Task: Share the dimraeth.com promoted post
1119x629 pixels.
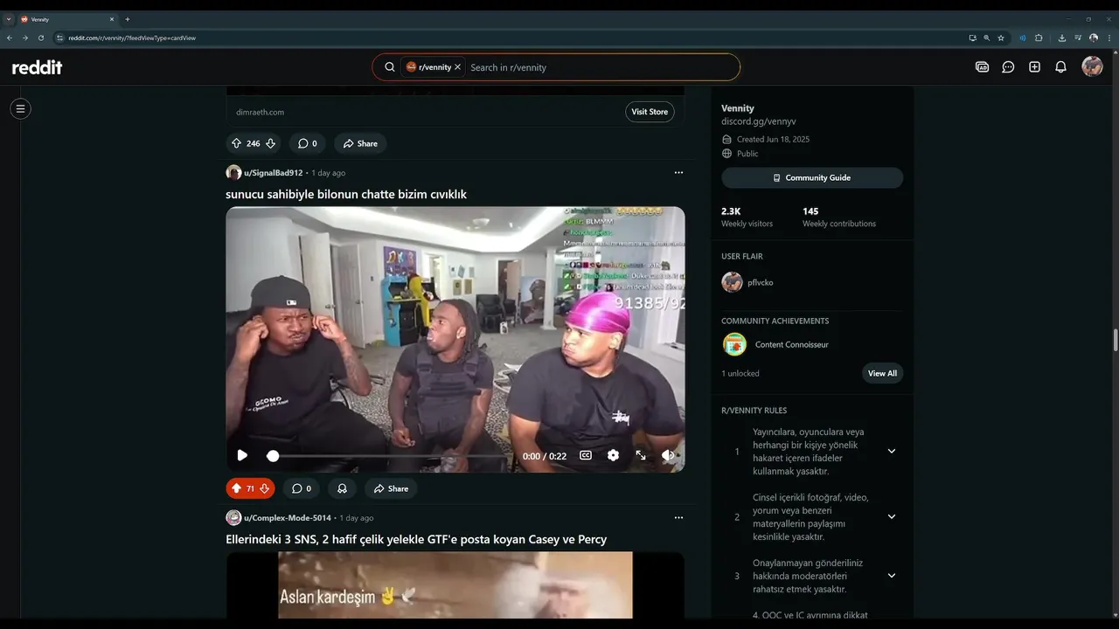Action: 360,143
